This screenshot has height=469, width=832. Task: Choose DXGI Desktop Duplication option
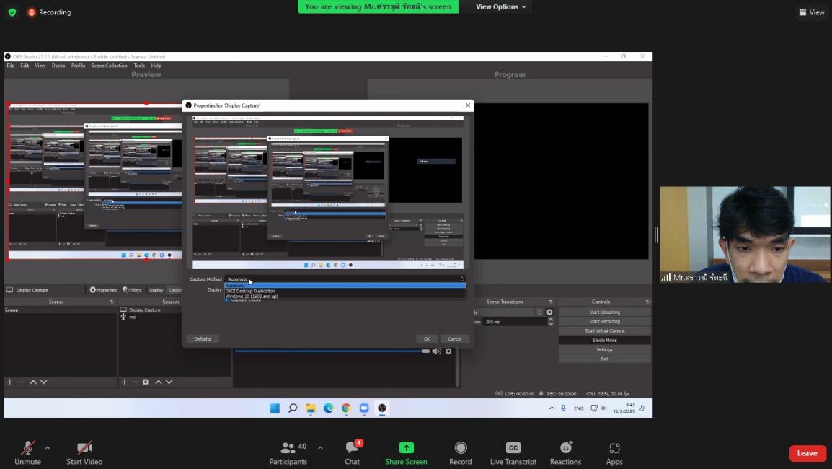pyautogui.click(x=345, y=291)
